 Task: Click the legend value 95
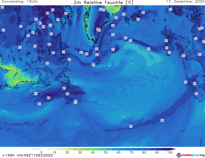coord(157,152)
